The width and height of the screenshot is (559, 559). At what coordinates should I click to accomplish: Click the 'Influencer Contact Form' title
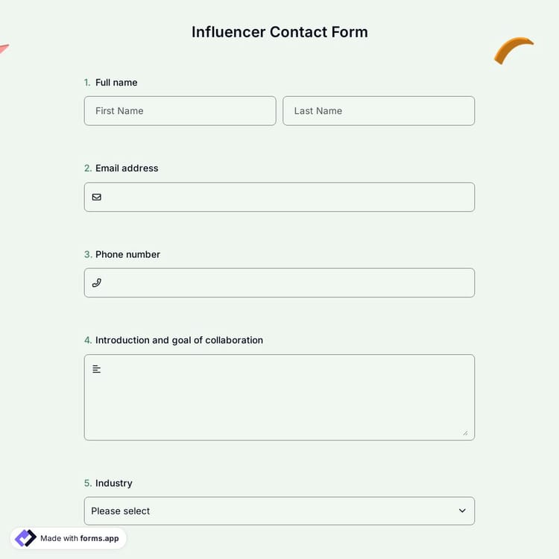tap(279, 32)
